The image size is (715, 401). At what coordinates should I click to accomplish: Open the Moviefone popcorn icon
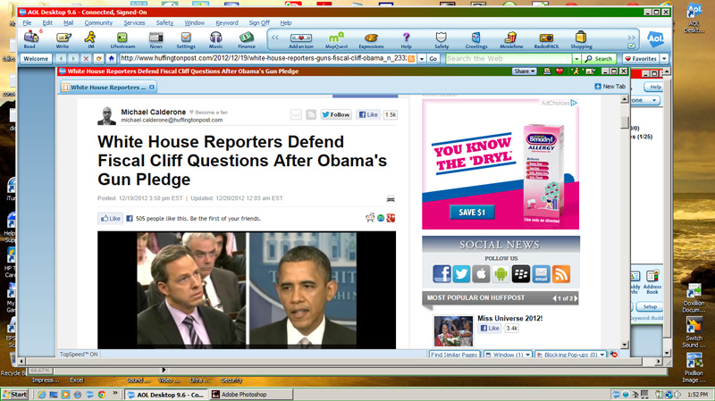pyautogui.click(x=511, y=40)
